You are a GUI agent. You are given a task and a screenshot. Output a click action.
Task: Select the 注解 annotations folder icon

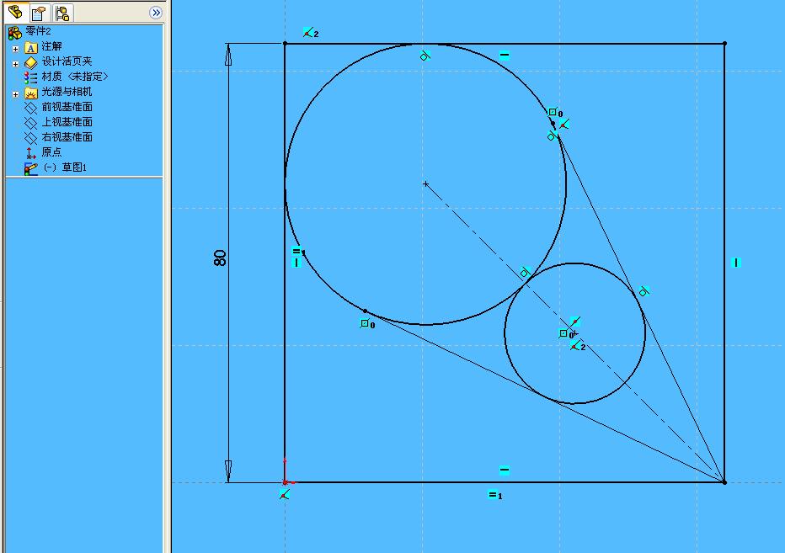pos(31,47)
